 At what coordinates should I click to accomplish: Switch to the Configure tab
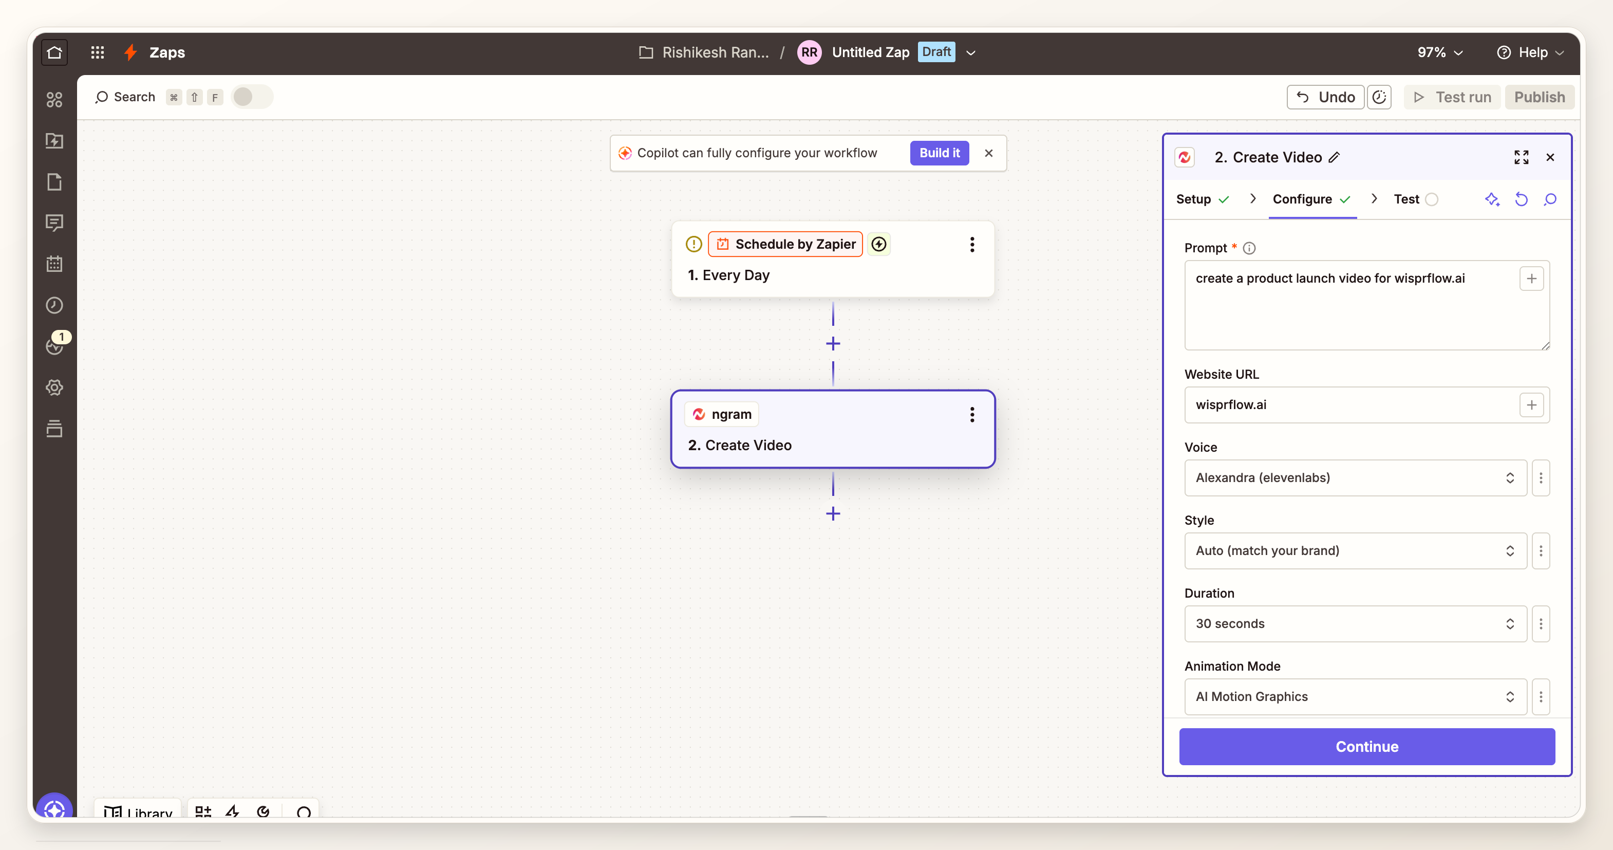(1312, 199)
